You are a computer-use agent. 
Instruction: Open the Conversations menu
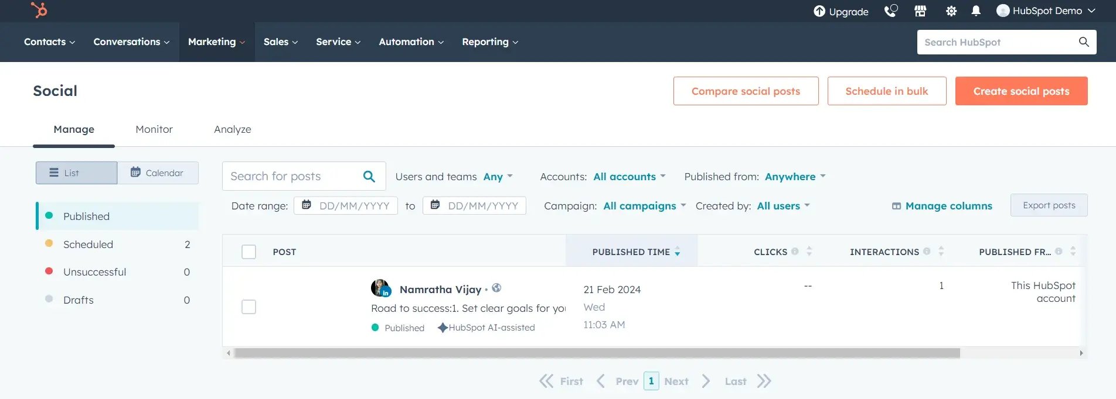click(131, 42)
